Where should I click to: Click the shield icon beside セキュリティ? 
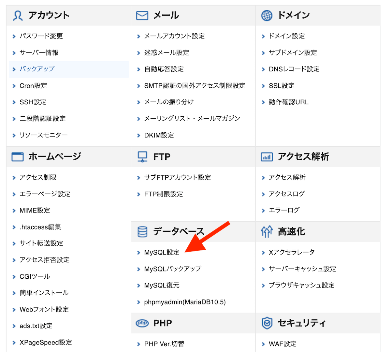(267, 323)
